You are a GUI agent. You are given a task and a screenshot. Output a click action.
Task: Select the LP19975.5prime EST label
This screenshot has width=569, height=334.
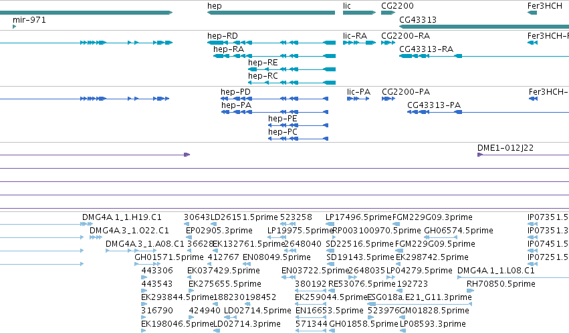(300, 231)
